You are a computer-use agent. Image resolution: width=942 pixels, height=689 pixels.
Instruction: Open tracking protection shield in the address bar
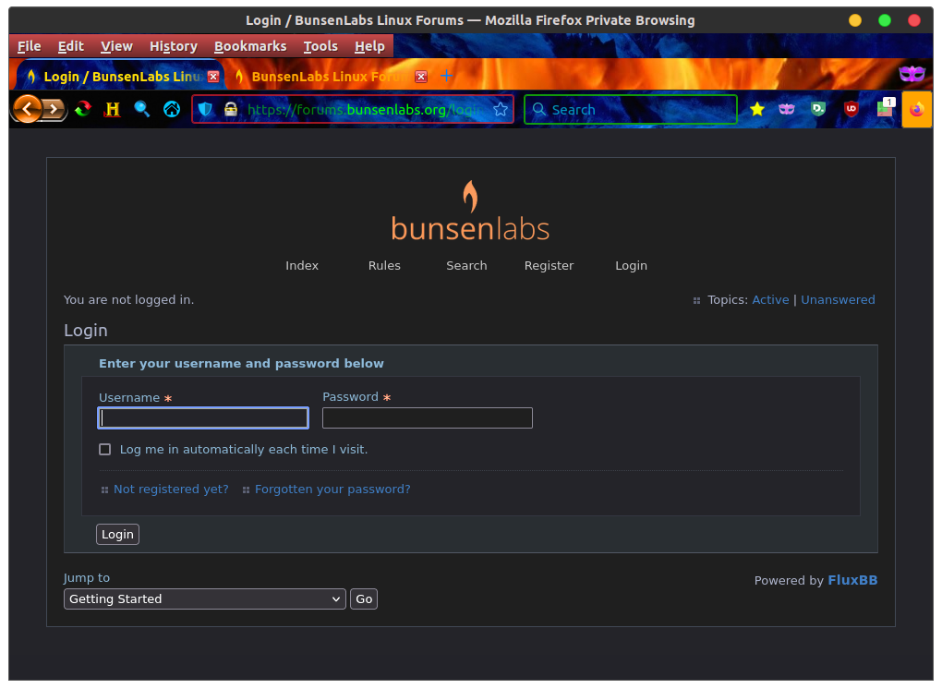[x=205, y=109]
